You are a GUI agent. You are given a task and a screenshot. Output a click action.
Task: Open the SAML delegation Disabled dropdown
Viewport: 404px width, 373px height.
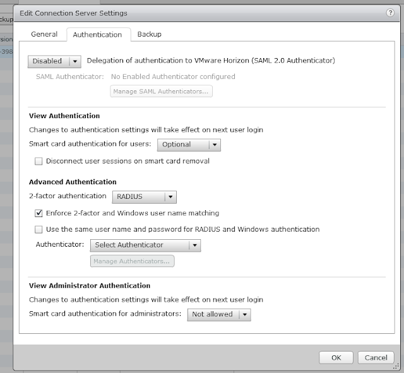54,61
